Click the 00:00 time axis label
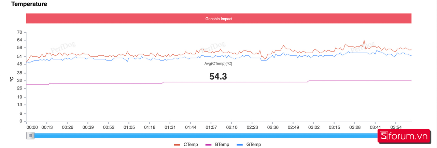437x148 pixels. pos(32,127)
